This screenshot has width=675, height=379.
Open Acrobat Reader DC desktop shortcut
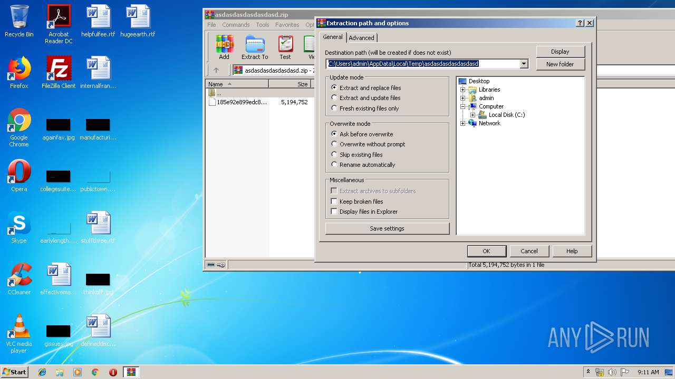click(x=59, y=24)
